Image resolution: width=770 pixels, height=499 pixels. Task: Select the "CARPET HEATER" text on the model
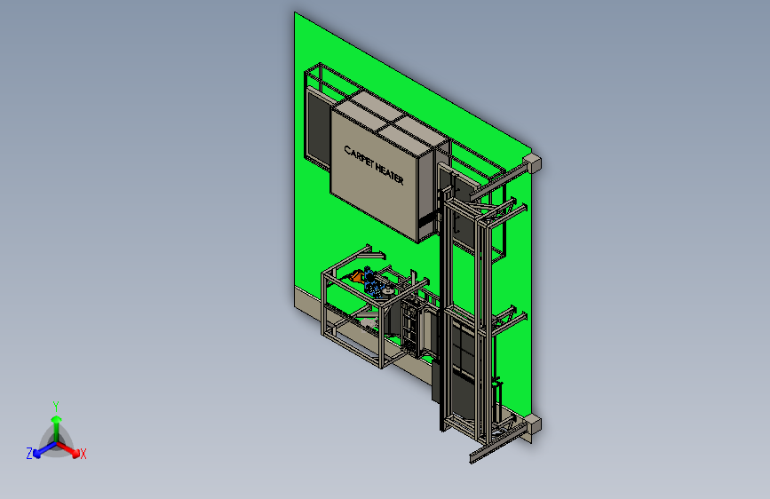[374, 165]
